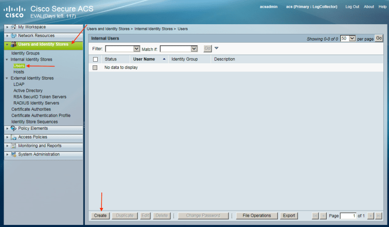Click the Monitoring and Reports icon
Image resolution: width=389 pixels, height=227 pixels.
(13, 146)
